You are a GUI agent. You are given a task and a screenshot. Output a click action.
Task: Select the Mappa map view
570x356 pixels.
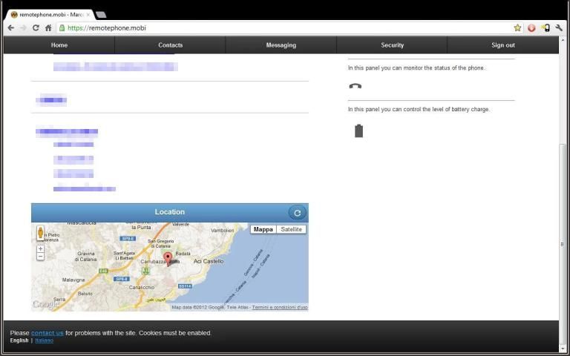[x=263, y=230]
